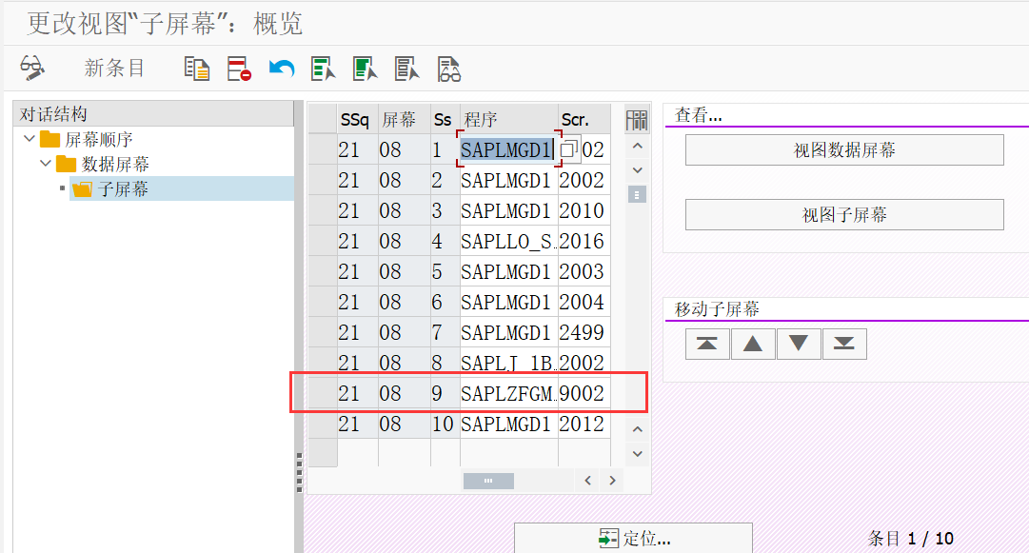Click the 2004 screen number cell

tap(584, 302)
